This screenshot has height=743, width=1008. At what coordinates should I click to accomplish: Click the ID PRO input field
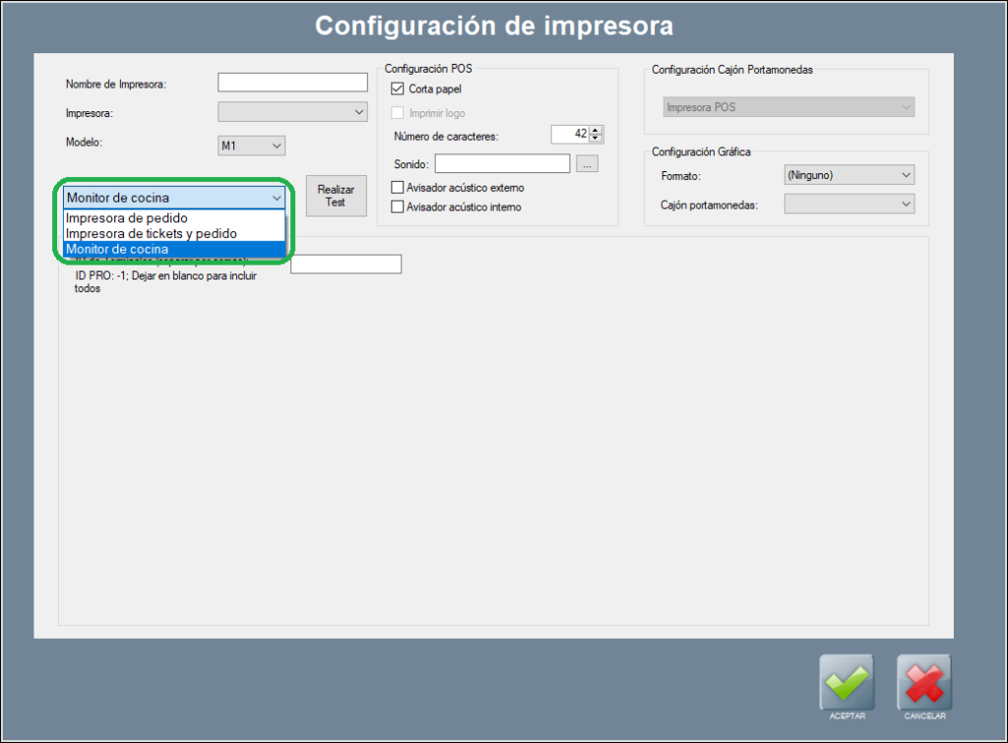pos(346,264)
